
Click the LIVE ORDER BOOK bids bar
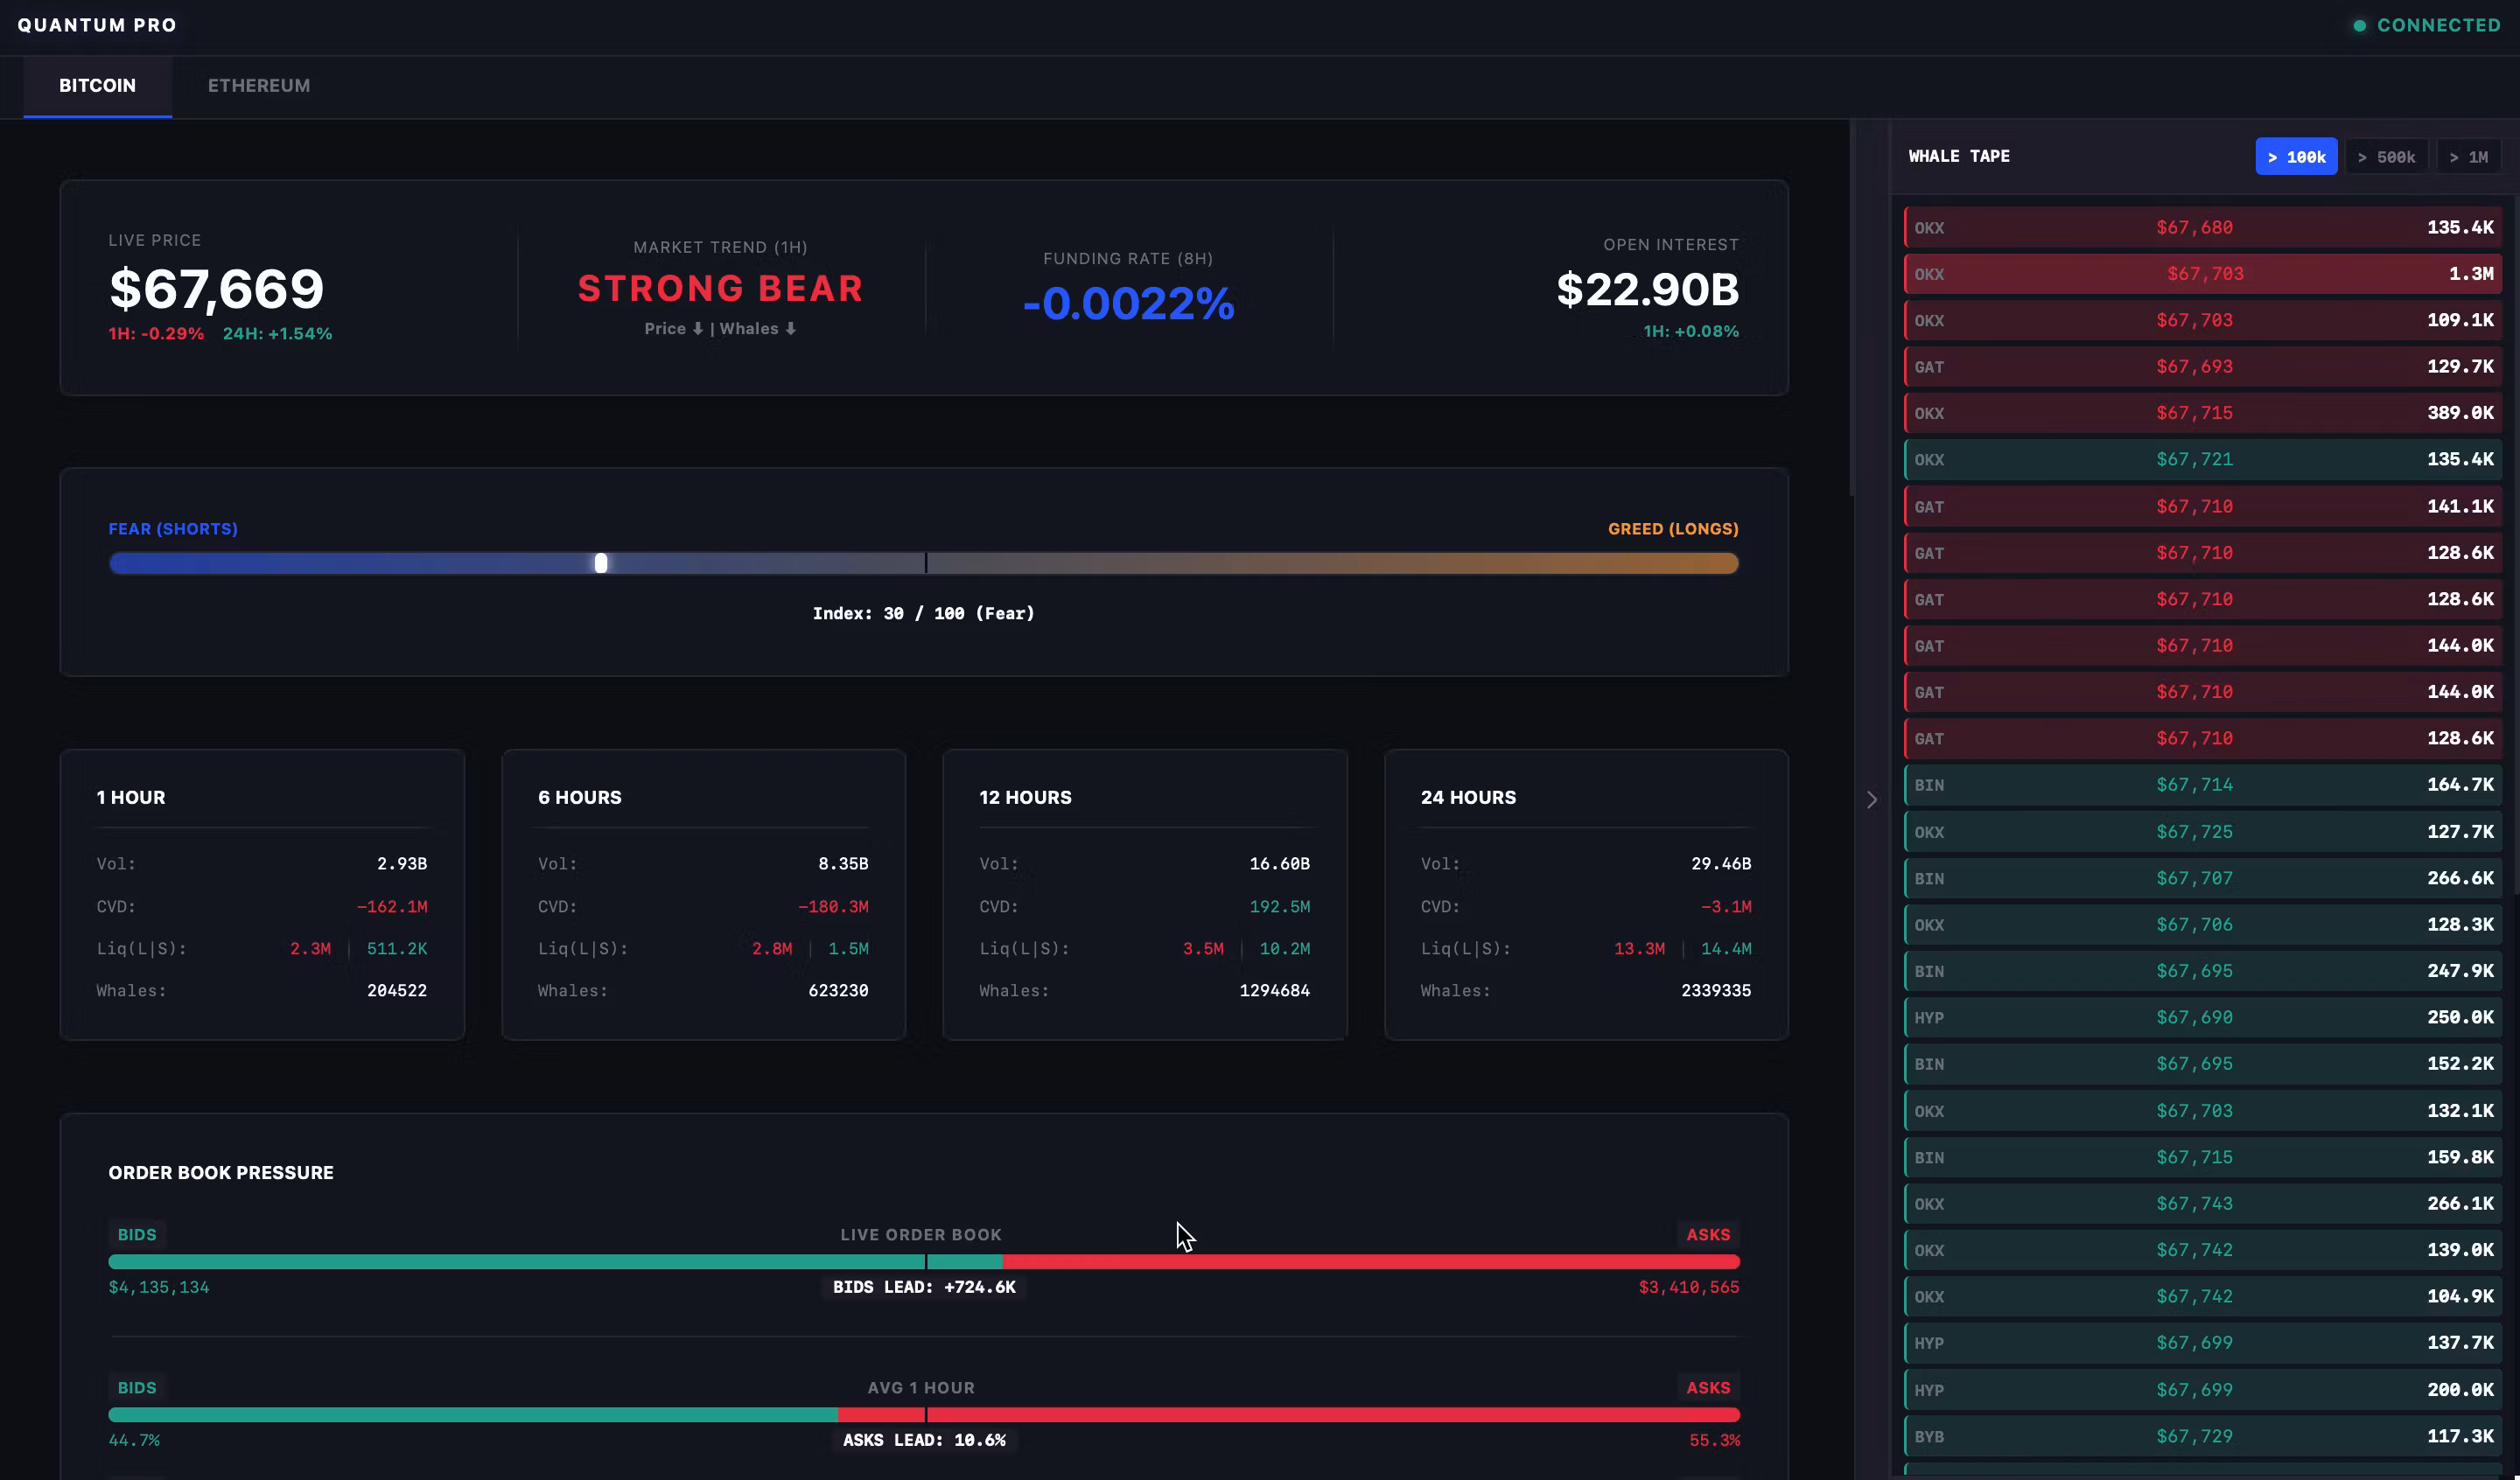[556, 1261]
